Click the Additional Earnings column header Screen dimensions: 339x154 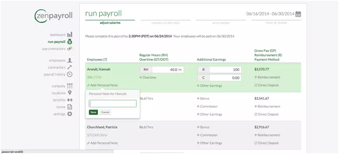[211, 59]
